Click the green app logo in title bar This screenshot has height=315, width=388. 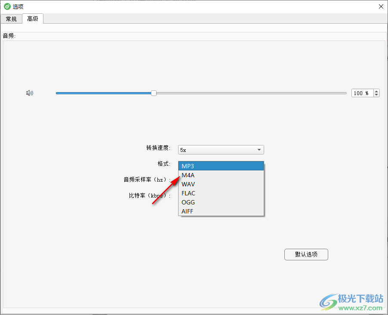point(7,6)
